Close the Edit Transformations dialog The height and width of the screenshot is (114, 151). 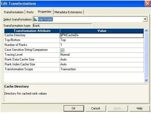pyautogui.click(x=147, y=4)
